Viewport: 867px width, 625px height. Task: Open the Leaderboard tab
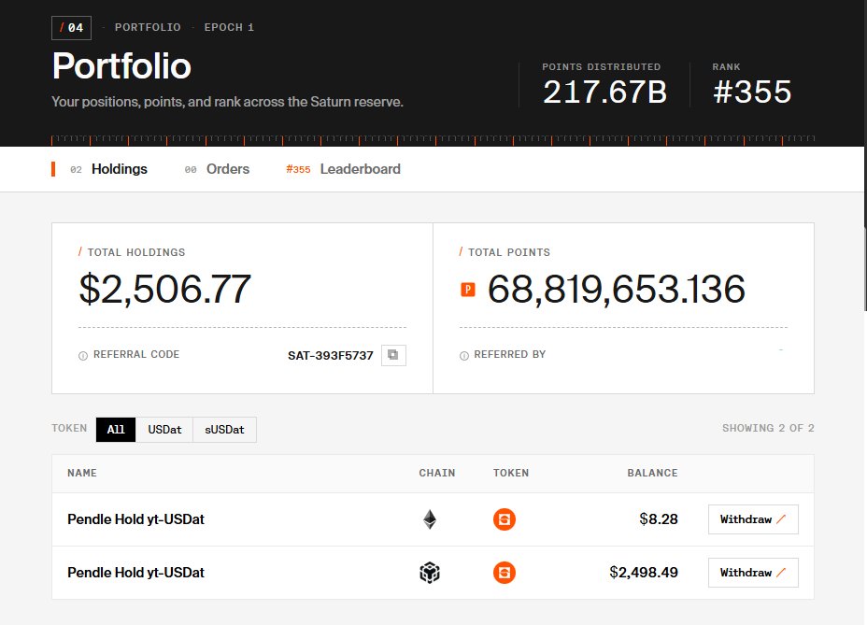pos(344,169)
